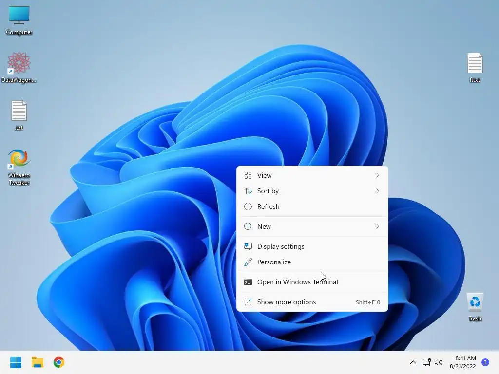
Task: Open the New submenu
Action: point(312,227)
